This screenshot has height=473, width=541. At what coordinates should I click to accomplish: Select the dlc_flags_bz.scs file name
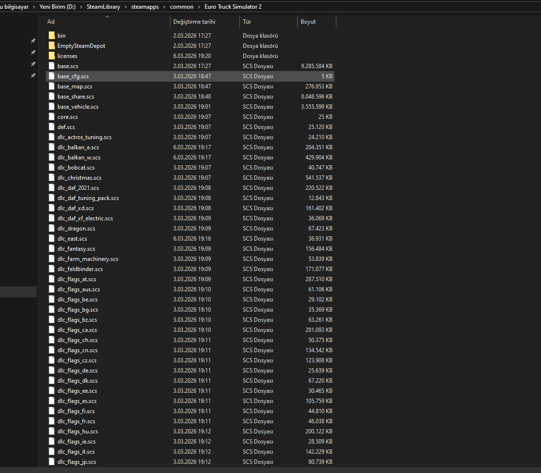pyautogui.click(x=77, y=319)
